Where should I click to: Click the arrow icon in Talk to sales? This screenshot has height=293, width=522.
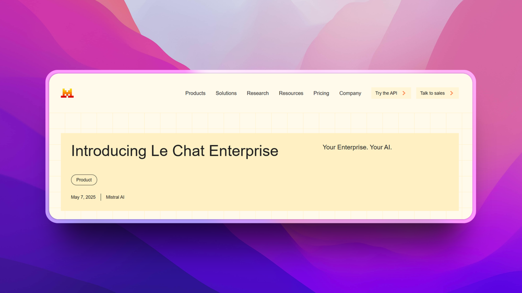452,93
